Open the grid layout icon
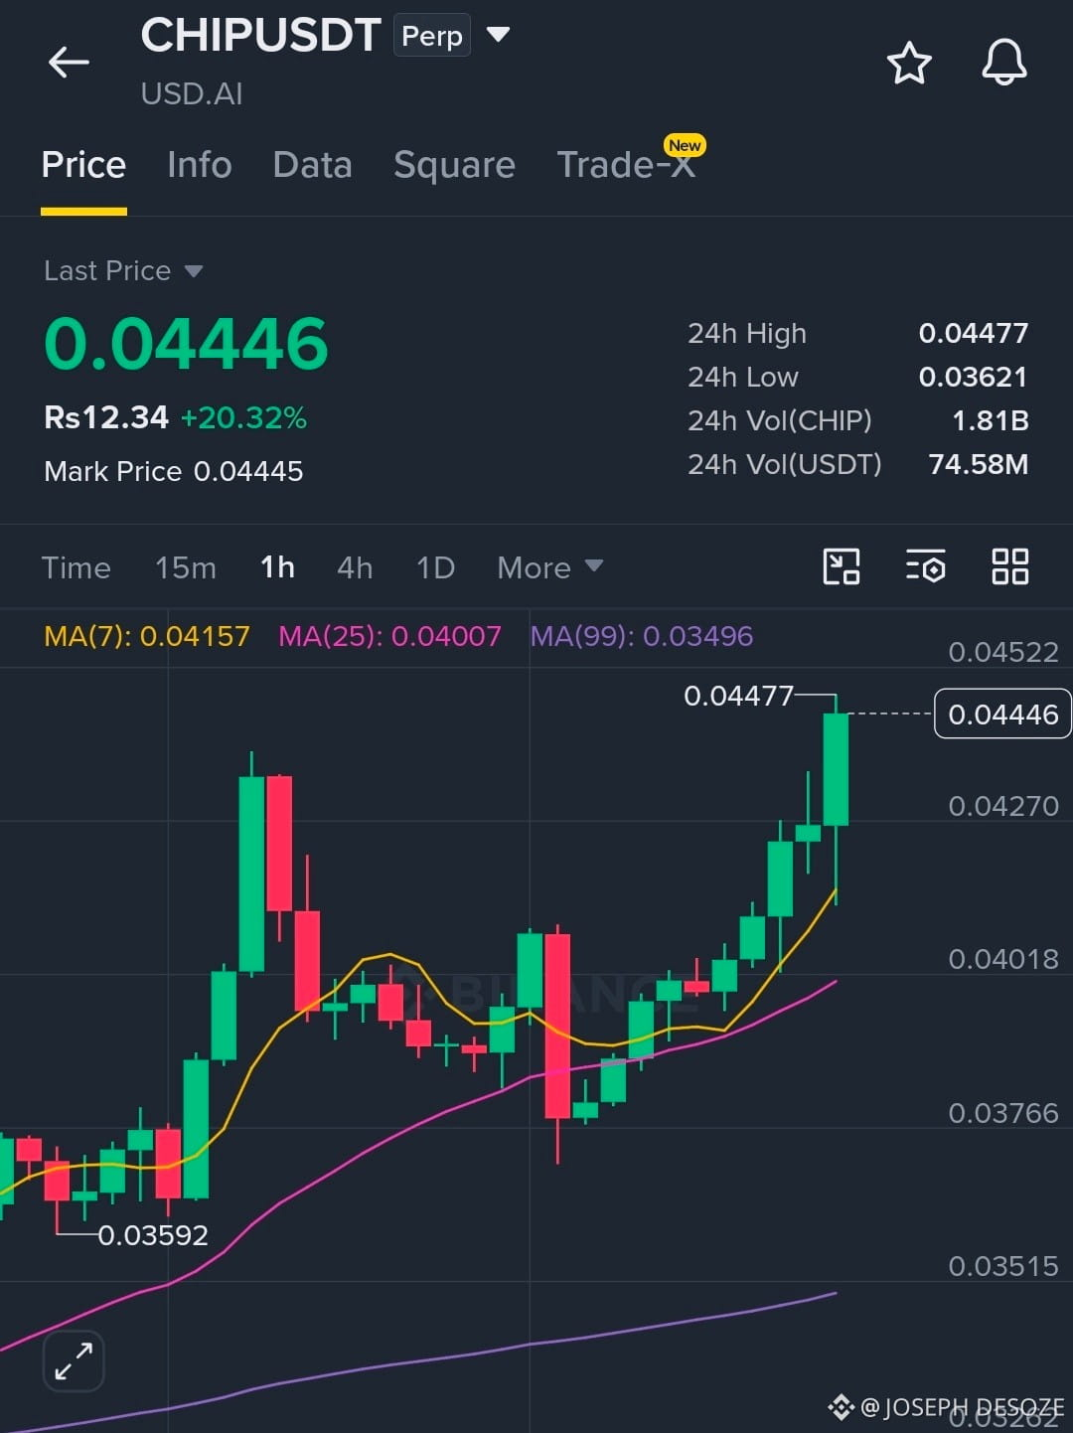1073x1433 pixels. point(1010,566)
